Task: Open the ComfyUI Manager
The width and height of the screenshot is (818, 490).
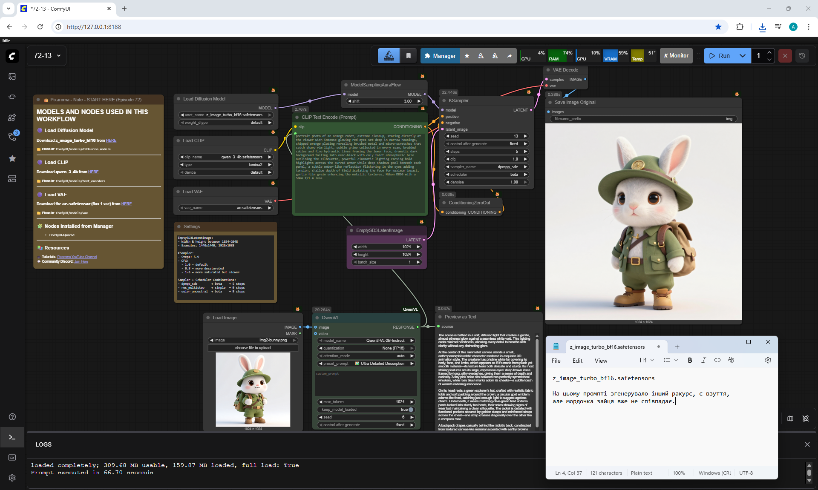Action: pyautogui.click(x=440, y=56)
